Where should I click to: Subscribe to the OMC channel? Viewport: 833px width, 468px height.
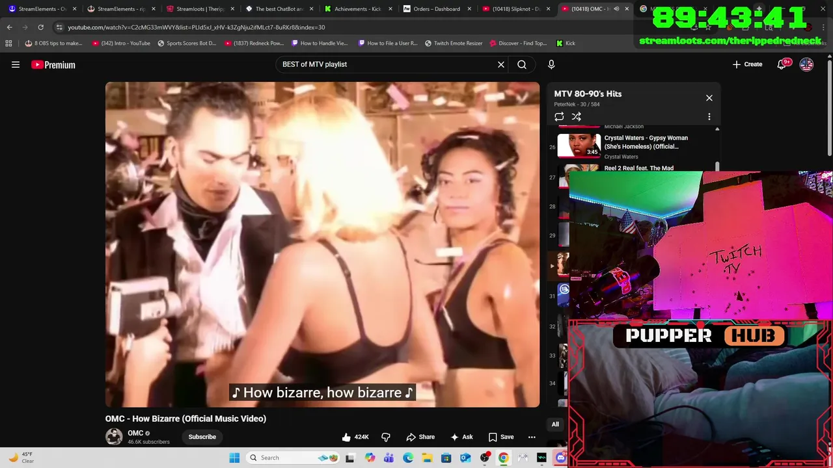(x=202, y=437)
